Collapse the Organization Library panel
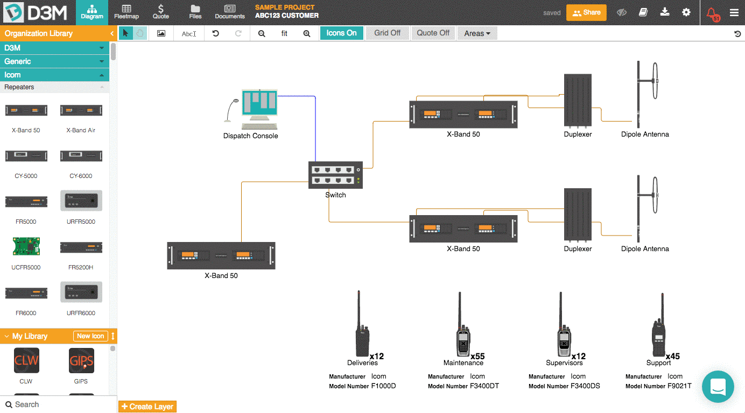Viewport: 745px width, 413px height. coord(112,33)
